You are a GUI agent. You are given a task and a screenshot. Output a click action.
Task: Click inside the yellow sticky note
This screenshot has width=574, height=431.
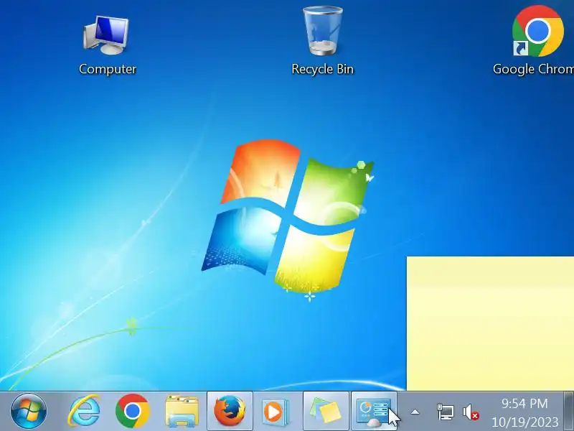pyautogui.click(x=490, y=324)
